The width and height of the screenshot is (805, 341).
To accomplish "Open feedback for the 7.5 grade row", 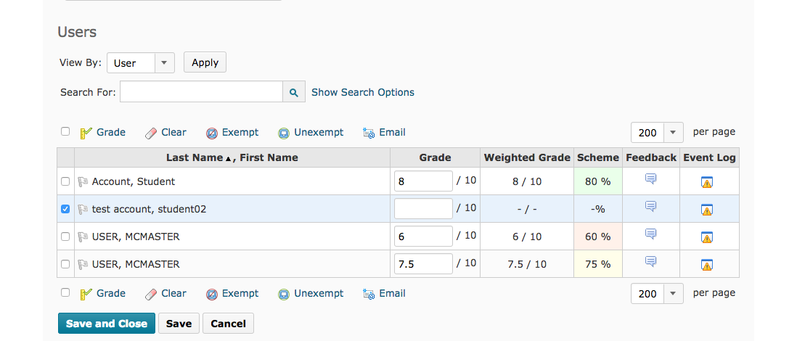I will click(x=650, y=262).
